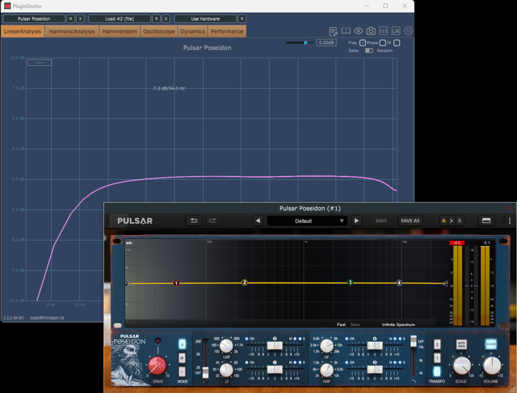Click the VOLUME knob

pos(492,366)
